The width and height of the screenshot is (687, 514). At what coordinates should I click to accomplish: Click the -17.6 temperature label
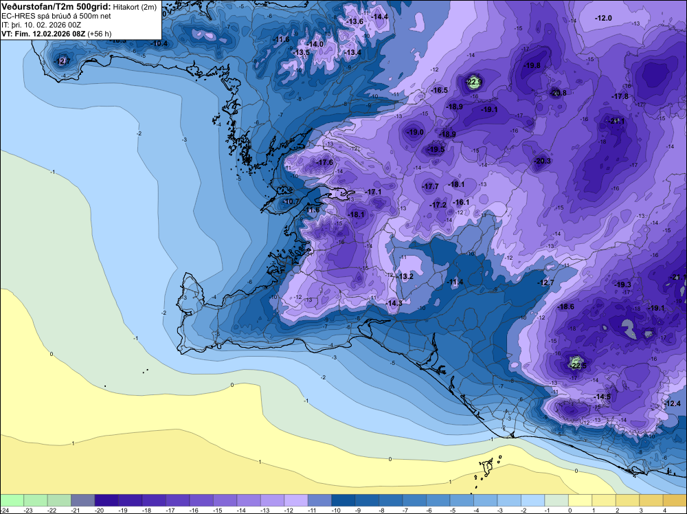pos(325,163)
